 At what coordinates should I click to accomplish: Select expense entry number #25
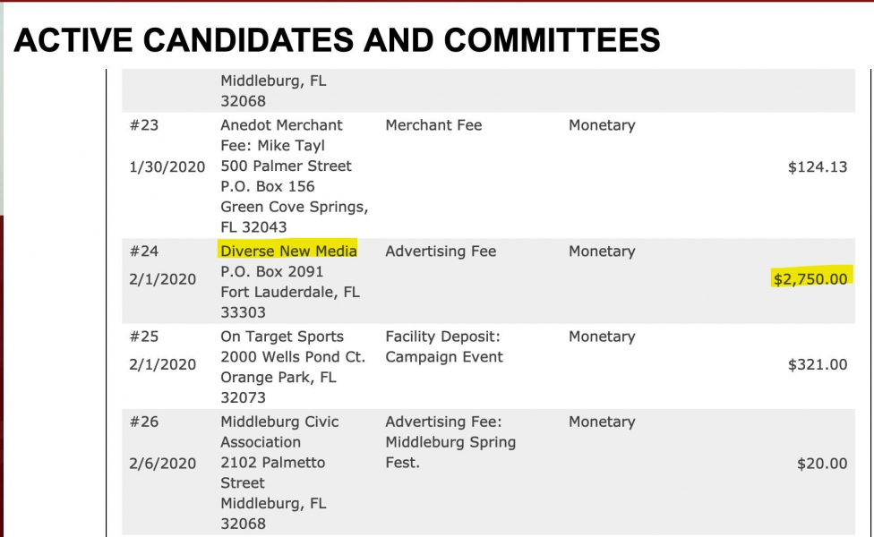pos(144,337)
